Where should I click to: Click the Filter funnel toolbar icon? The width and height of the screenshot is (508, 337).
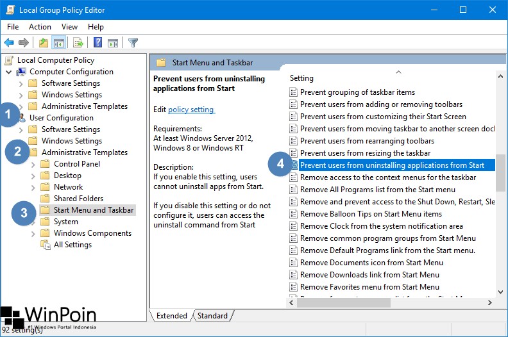(133, 42)
